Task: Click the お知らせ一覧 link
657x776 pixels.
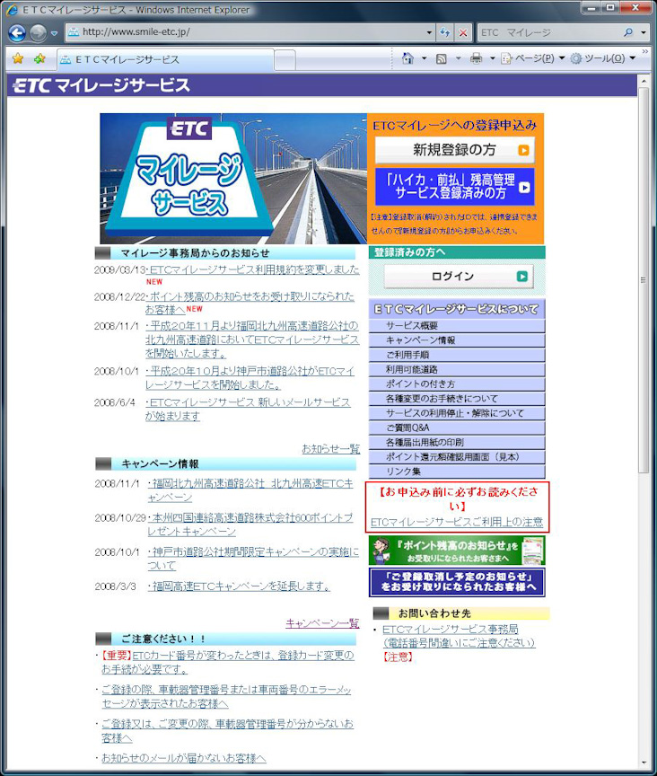Action: pyautogui.click(x=331, y=449)
